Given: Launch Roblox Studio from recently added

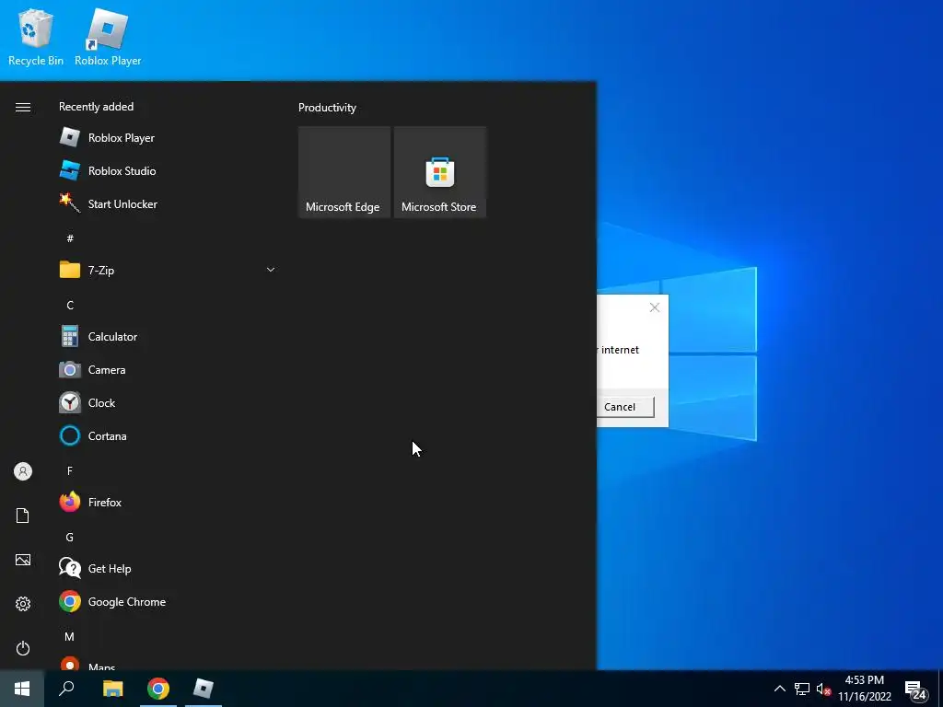Looking at the screenshot, I should [x=168, y=170].
